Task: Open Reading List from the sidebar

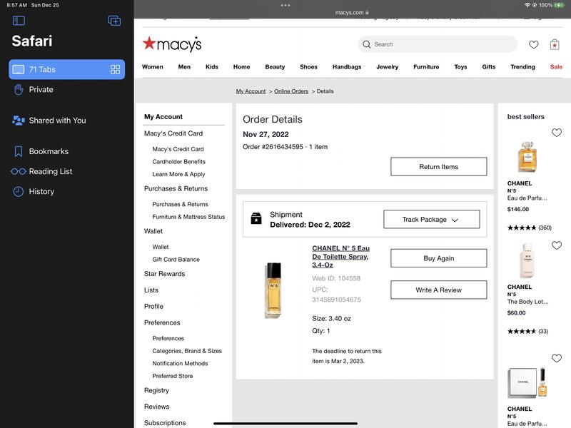Action: (50, 171)
